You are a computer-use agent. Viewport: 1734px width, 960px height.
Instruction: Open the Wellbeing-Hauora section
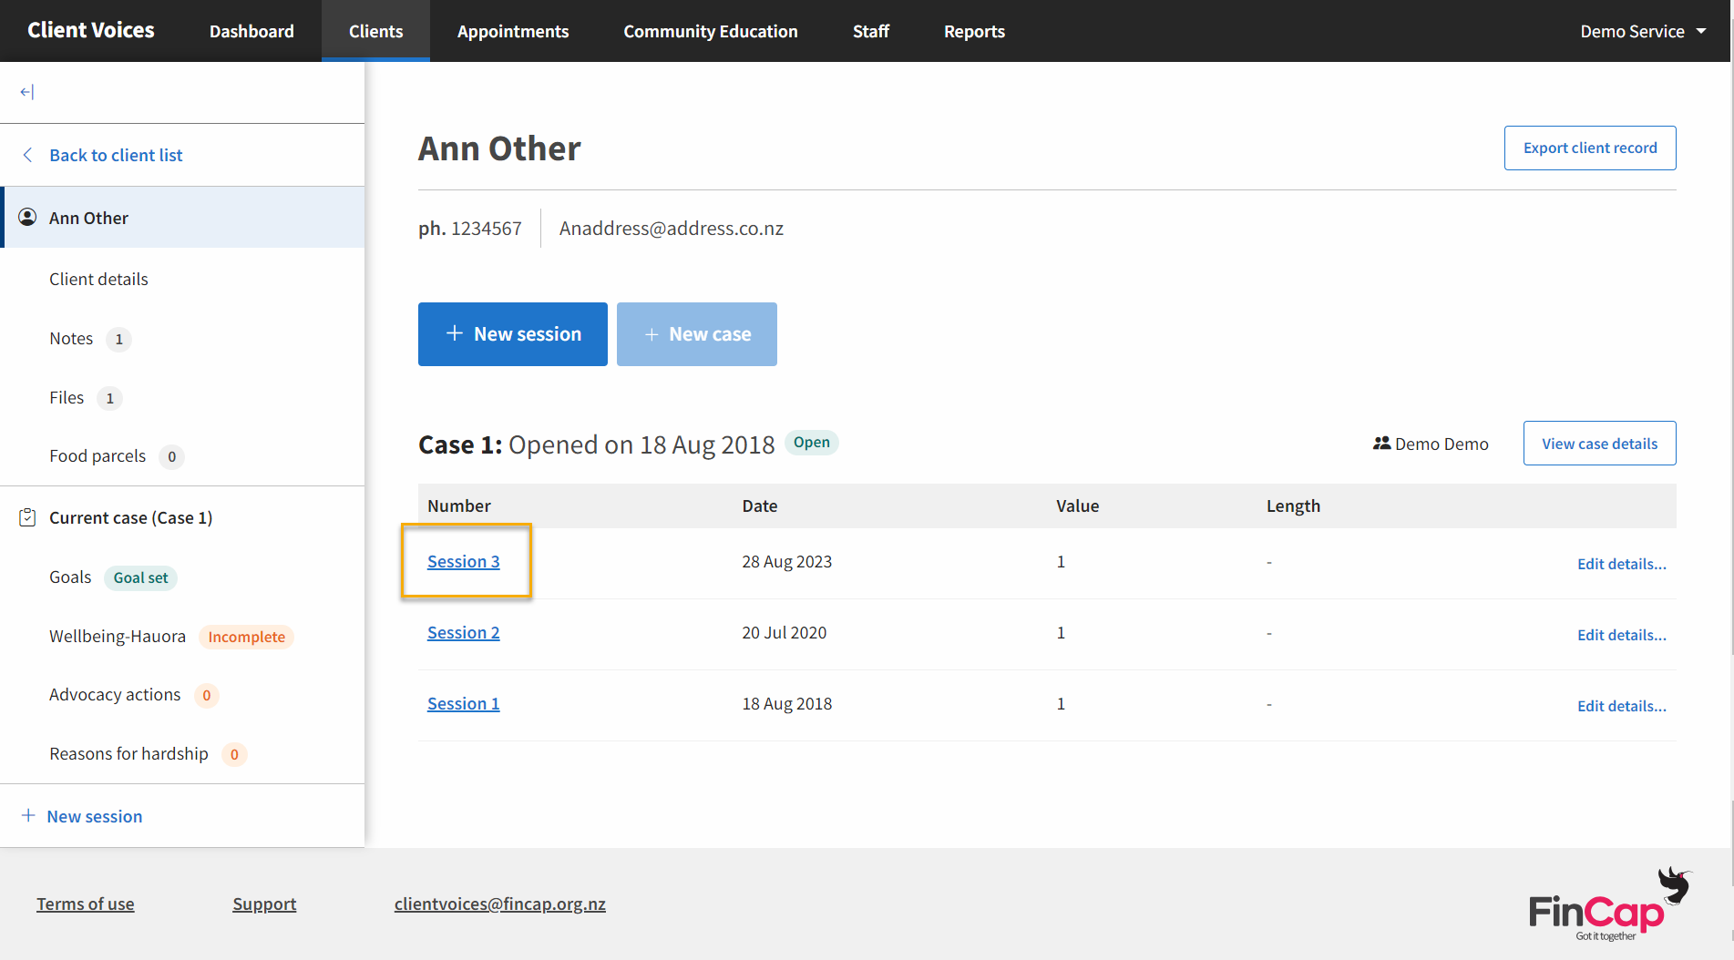pos(118,637)
